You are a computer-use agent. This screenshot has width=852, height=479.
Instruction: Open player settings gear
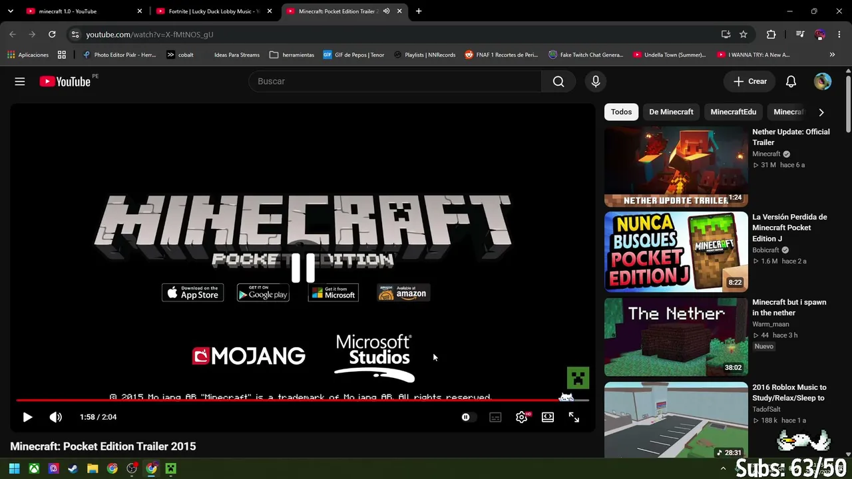click(522, 417)
